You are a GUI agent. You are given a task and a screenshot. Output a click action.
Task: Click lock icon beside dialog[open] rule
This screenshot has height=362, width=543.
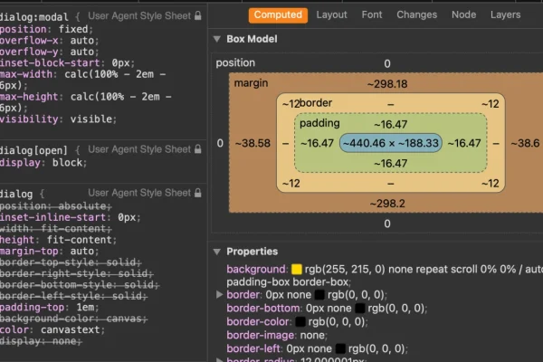tap(197, 149)
